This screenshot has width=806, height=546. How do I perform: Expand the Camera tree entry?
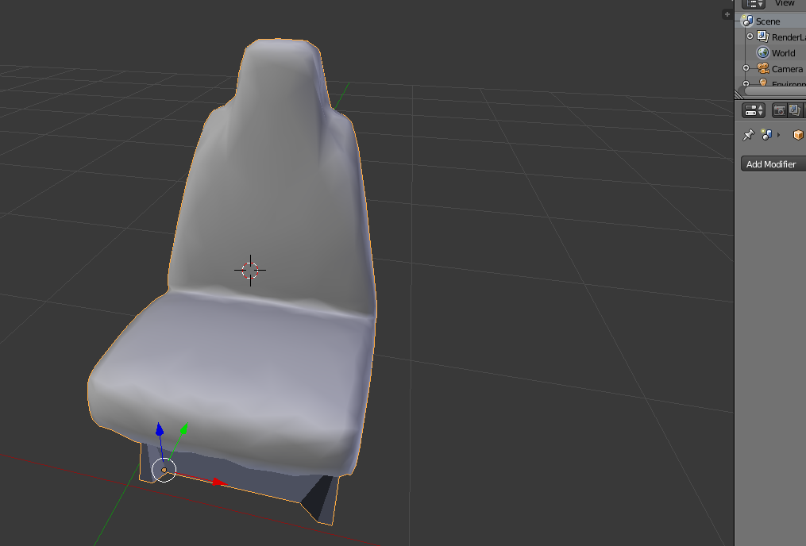click(746, 67)
